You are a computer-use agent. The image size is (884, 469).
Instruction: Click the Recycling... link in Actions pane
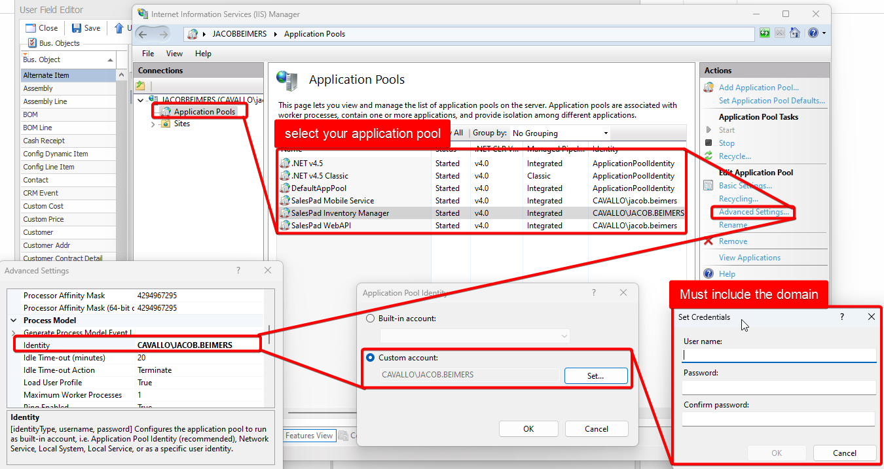pos(739,199)
